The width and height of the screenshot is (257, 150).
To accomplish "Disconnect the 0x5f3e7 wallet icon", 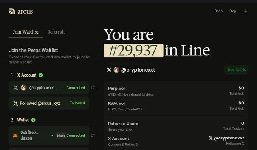I will (93, 136).
